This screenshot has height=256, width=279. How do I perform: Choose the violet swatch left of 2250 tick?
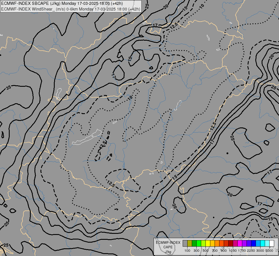[x=249, y=243]
